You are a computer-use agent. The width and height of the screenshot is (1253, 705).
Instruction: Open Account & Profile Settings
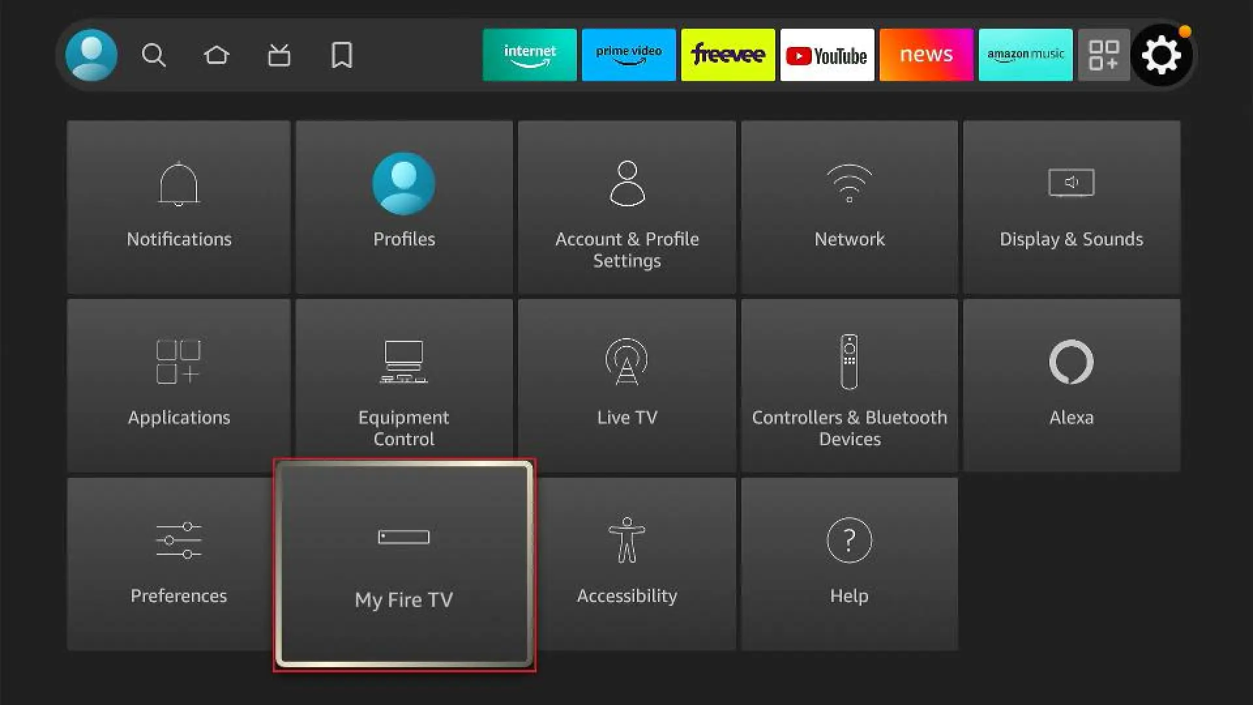(626, 206)
